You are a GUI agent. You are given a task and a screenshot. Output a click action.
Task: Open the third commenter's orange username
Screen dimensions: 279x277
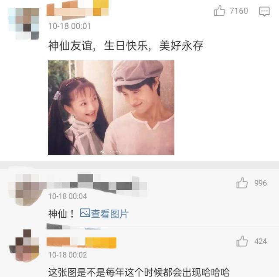click(82, 243)
